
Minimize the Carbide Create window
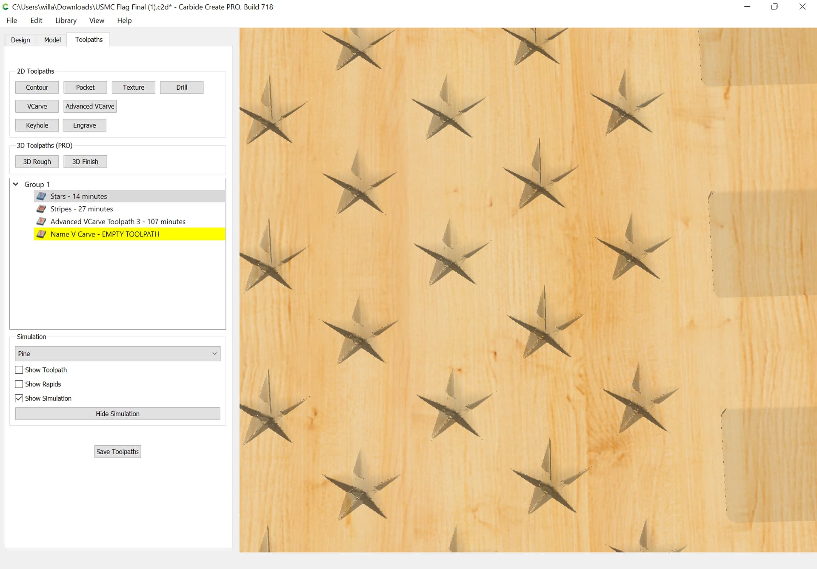coord(747,7)
